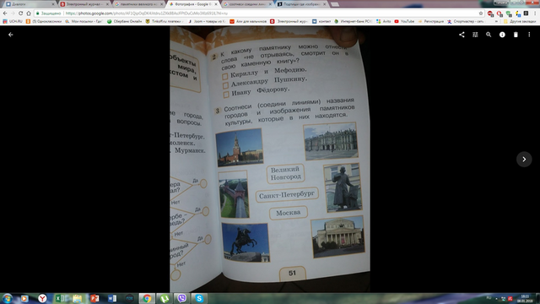Reload the current page

tap(20, 14)
